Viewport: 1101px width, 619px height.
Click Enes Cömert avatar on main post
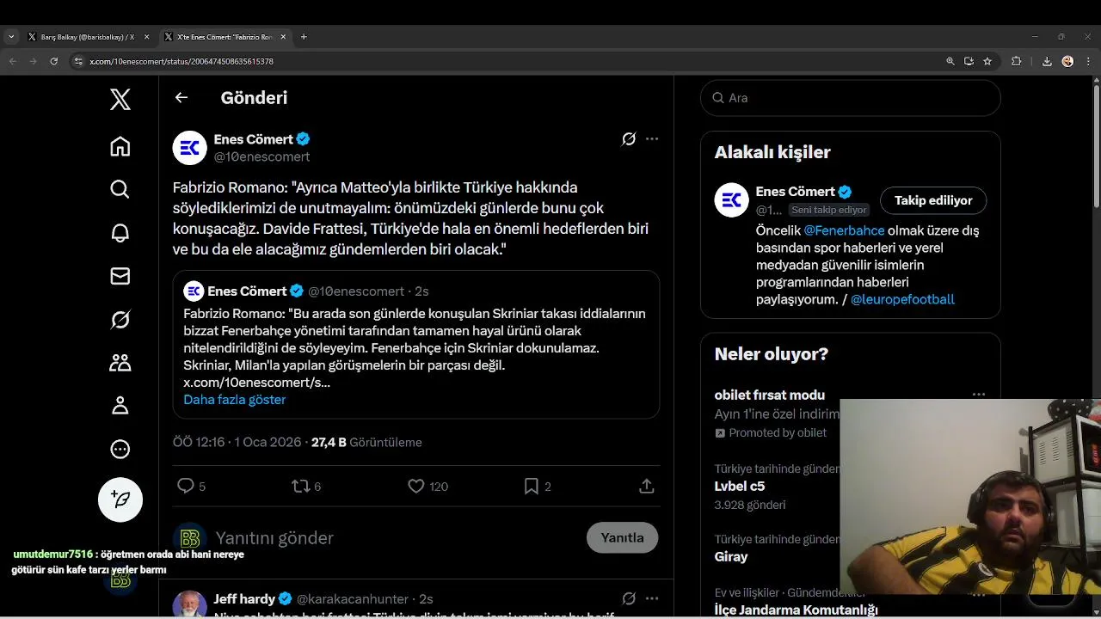(x=190, y=148)
